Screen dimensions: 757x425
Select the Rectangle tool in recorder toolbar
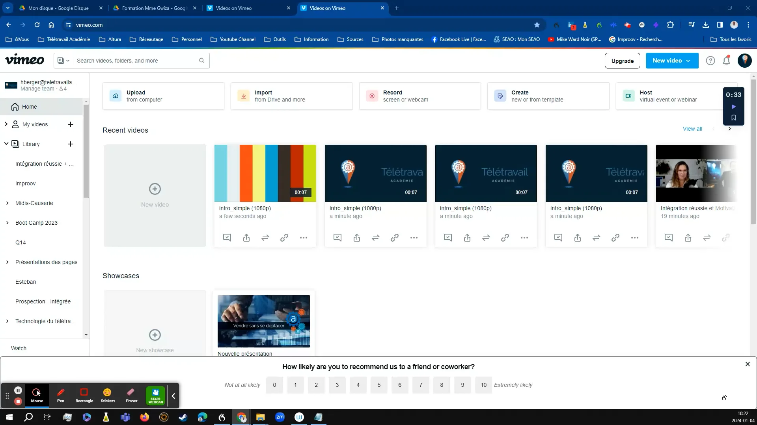[x=84, y=395]
